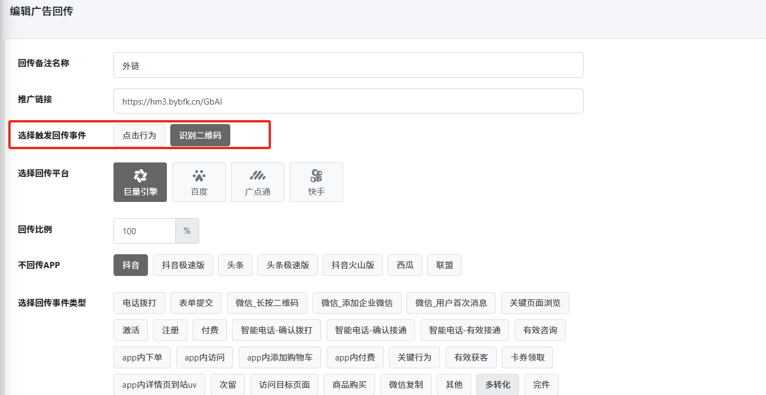Pick 微信_长按二维码 event type
This screenshot has height=395, width=766.
coord(267,303)
